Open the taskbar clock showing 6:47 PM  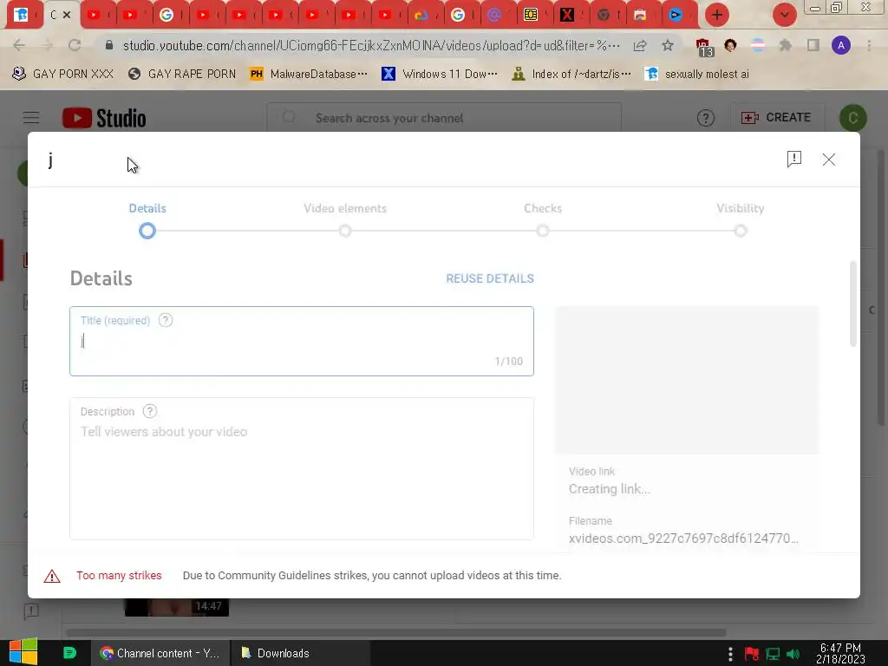coord(840,654)
